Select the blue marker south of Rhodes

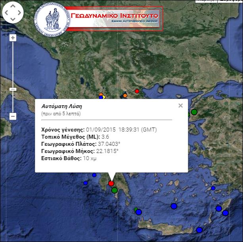[x=225, y=213]
